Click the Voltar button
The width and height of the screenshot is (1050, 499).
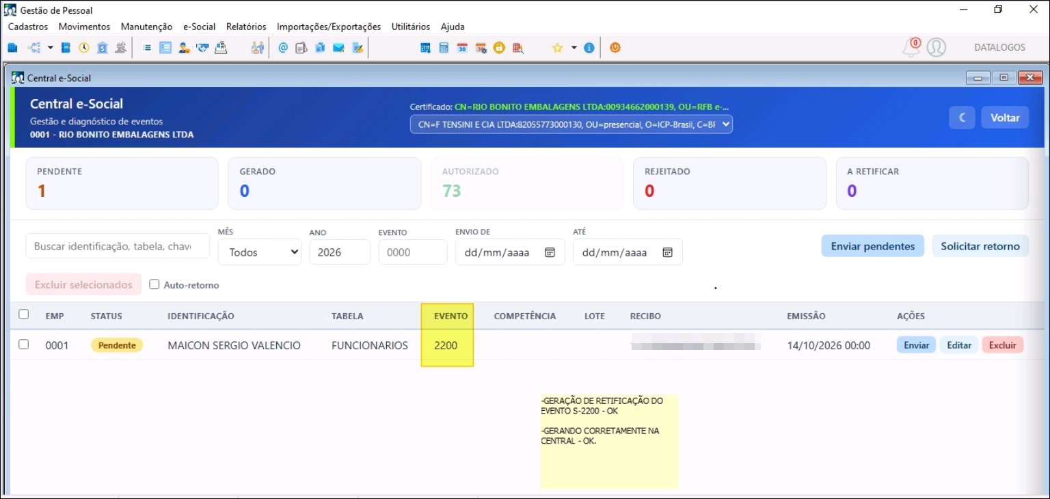1005,118
